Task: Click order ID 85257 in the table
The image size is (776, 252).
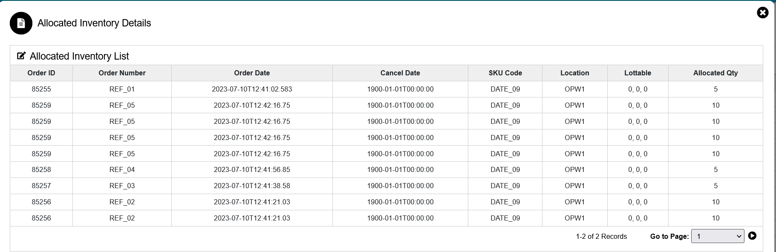Action: [x=41, y=186]
